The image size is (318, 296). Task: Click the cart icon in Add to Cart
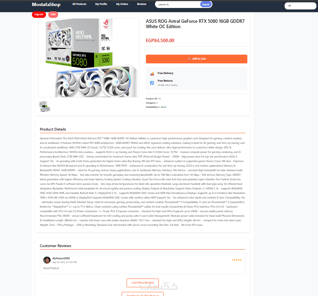(x=189, y=59)
